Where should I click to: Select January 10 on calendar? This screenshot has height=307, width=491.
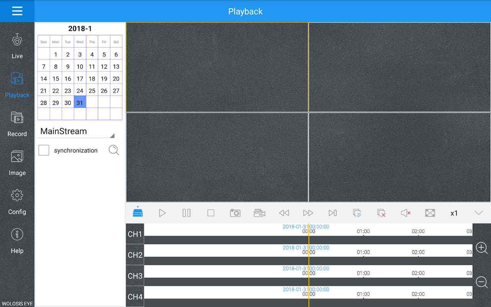(x=80, y=66)
